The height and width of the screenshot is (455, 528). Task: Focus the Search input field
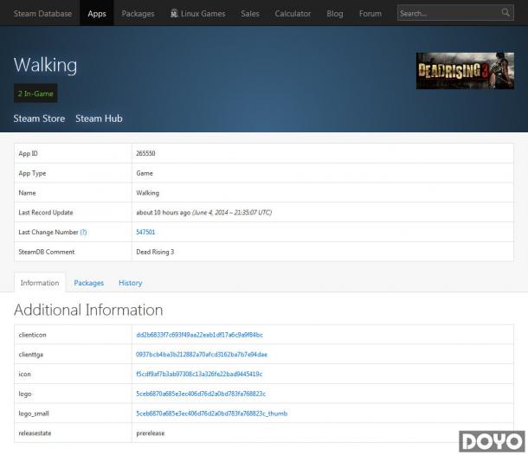455,13
